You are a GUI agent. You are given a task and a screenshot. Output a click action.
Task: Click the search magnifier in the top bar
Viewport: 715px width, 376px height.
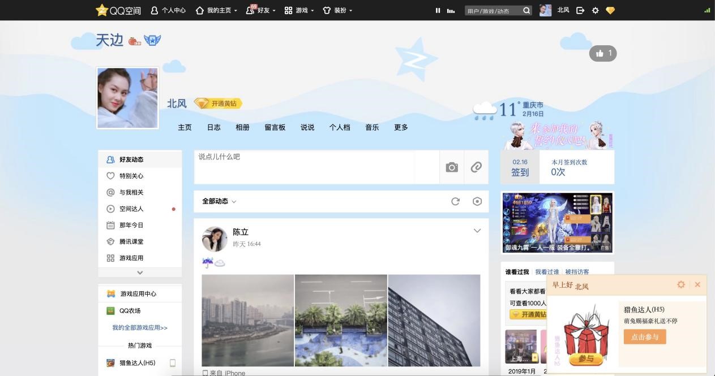(526, 10)
